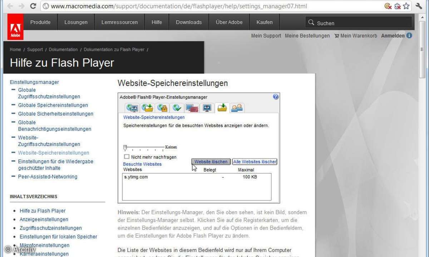Open the Über Adobe menu

click(229, 22)
